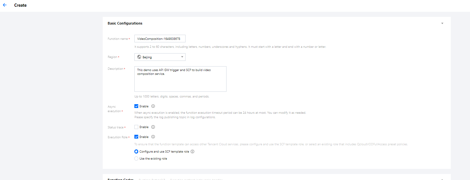This screenshot has width=470, height=180.
Task: Click the globe icon in Region field
Action: pyautogui.click(x=139, y=57)
